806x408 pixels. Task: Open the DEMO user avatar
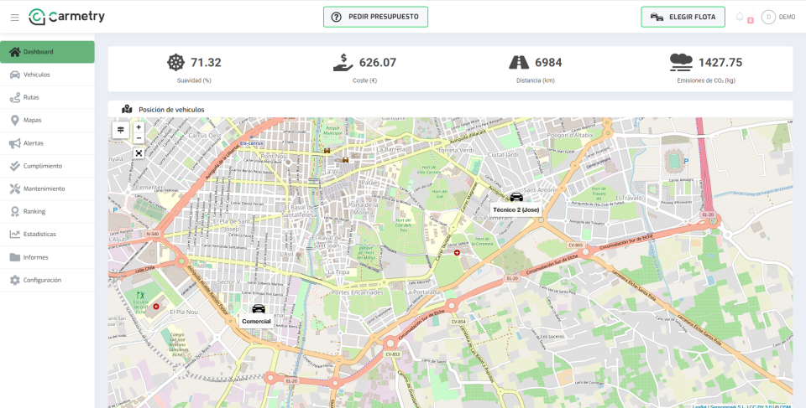coord(768,17)
